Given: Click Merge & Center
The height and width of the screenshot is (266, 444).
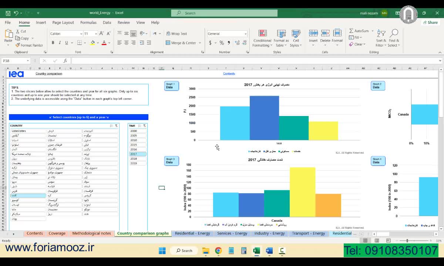Looking at the screenshot, I should point(184,43).
